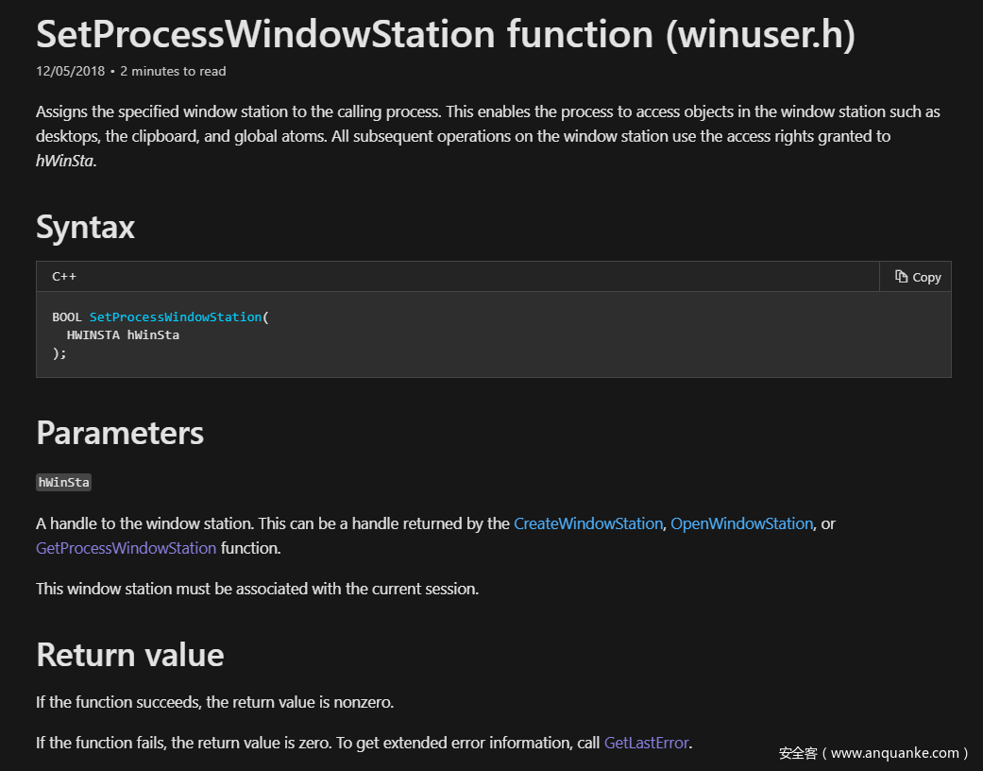Image resolution: width=983 pixels, height=771 pixels.
Task: Click the Parameters section heading
Action: (x=120, y=433)
